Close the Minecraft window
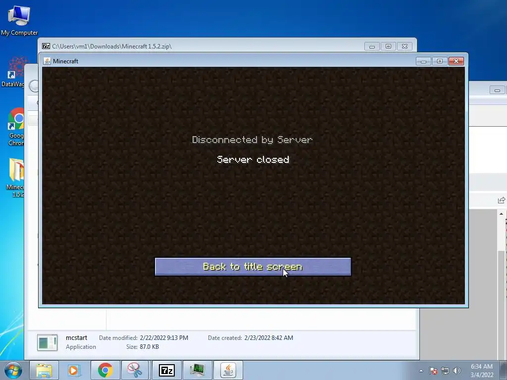This screenshot has width=507, height=380. (x=456, y=61)
